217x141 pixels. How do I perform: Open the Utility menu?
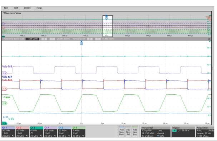click(27, 8)
